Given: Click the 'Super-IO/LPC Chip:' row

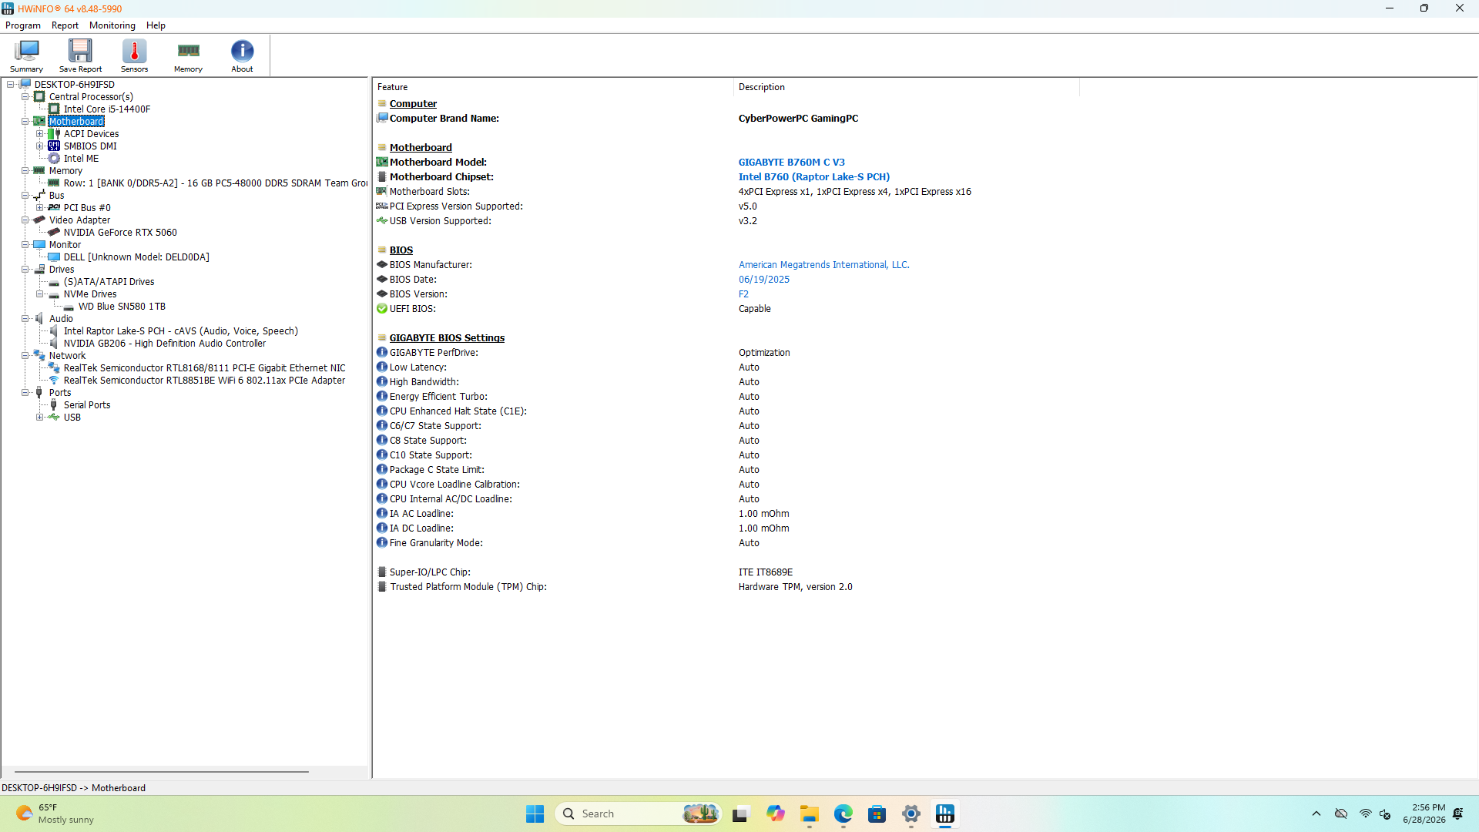Looking at the screenshot, I should click(726, 572).
